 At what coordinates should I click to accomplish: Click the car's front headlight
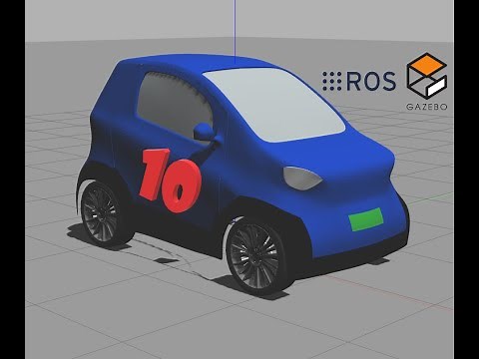click(302, 179)
